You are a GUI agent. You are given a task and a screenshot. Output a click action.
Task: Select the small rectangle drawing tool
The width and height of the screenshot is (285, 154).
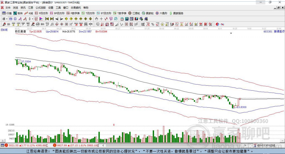coord(98,24)
